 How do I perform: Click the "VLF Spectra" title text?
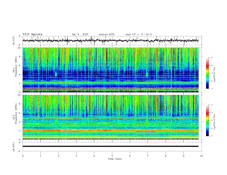[32, 34]
